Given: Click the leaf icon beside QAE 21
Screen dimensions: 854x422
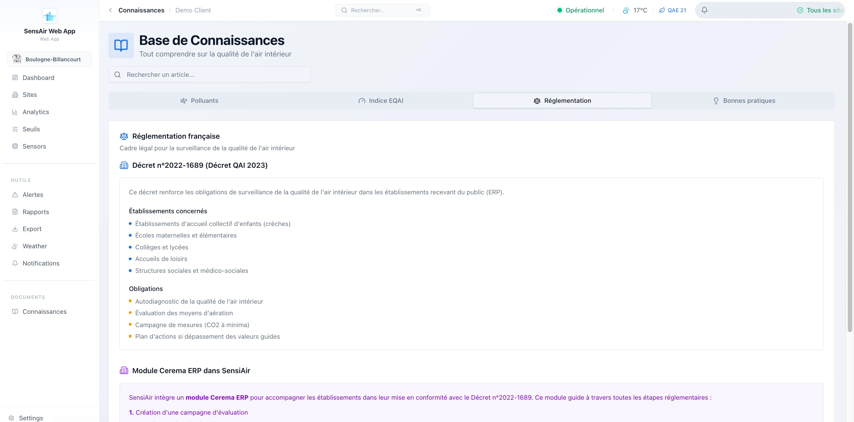Looking at the screenshot, I should [662, 10].
